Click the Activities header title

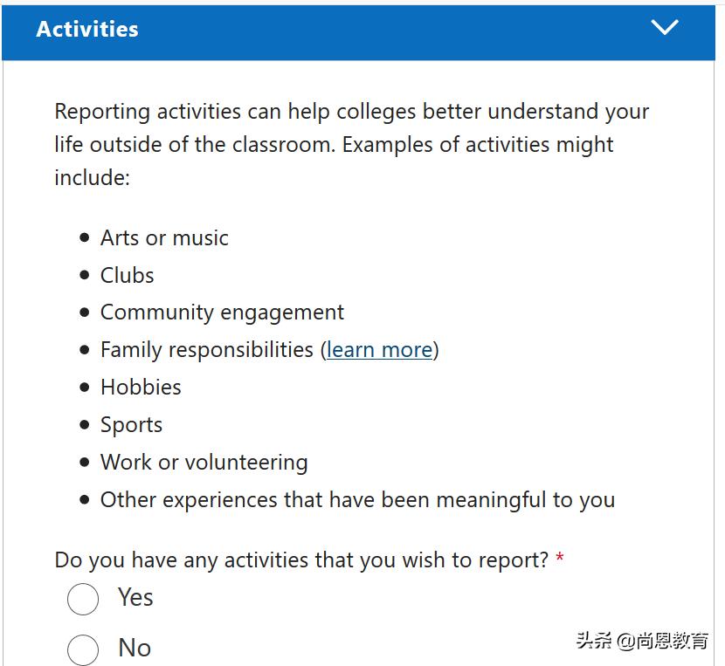pos(86,29)
